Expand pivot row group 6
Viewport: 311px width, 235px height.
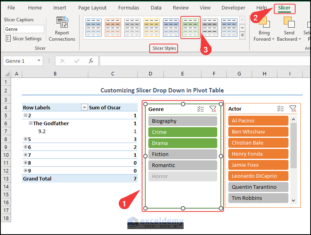tap(25, 147)
